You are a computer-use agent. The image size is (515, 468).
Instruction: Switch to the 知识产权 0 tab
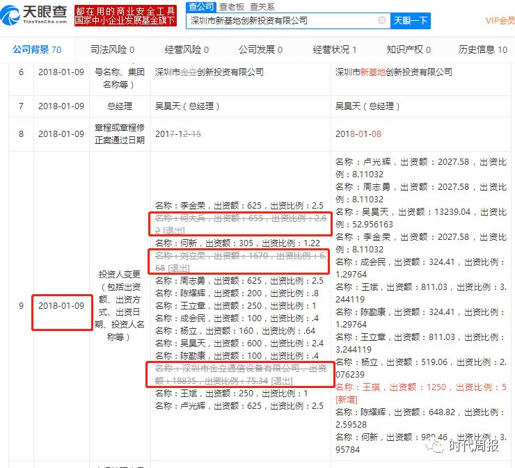click(x=409, y=49)
